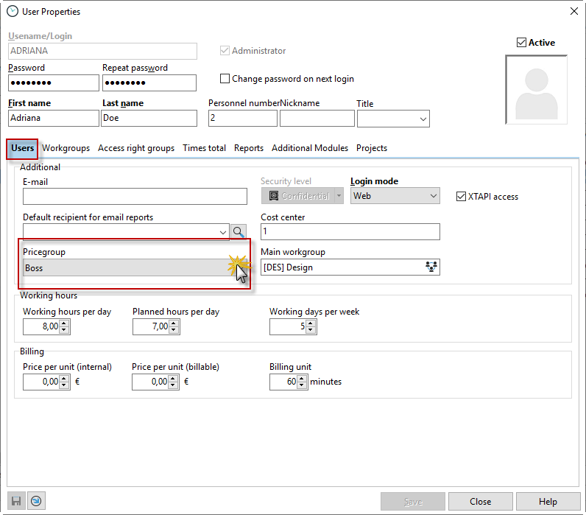
Task: Decrease the Billing unit minutes value
Action: point(301,385)
